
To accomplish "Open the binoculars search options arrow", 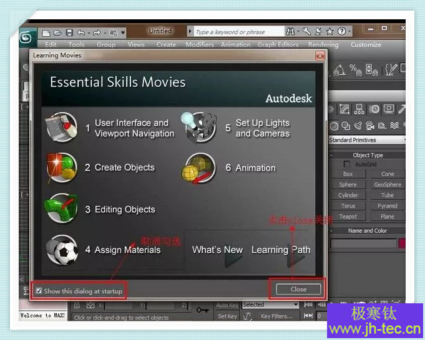I will pos(298,32).
